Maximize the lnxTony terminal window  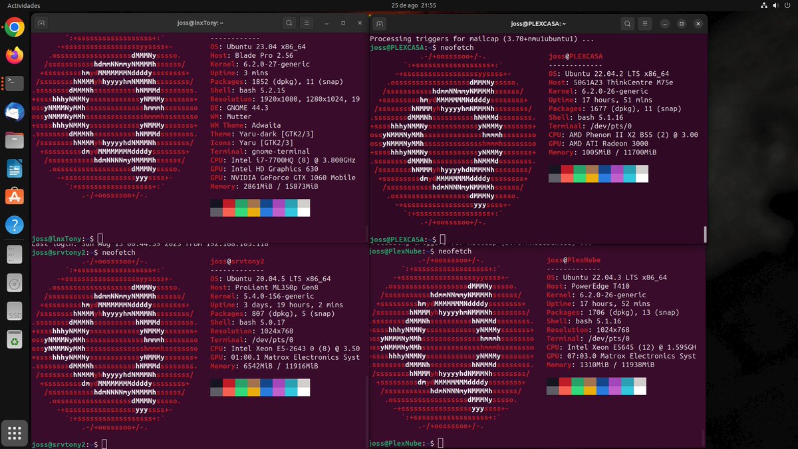click(x=343, y=23)
